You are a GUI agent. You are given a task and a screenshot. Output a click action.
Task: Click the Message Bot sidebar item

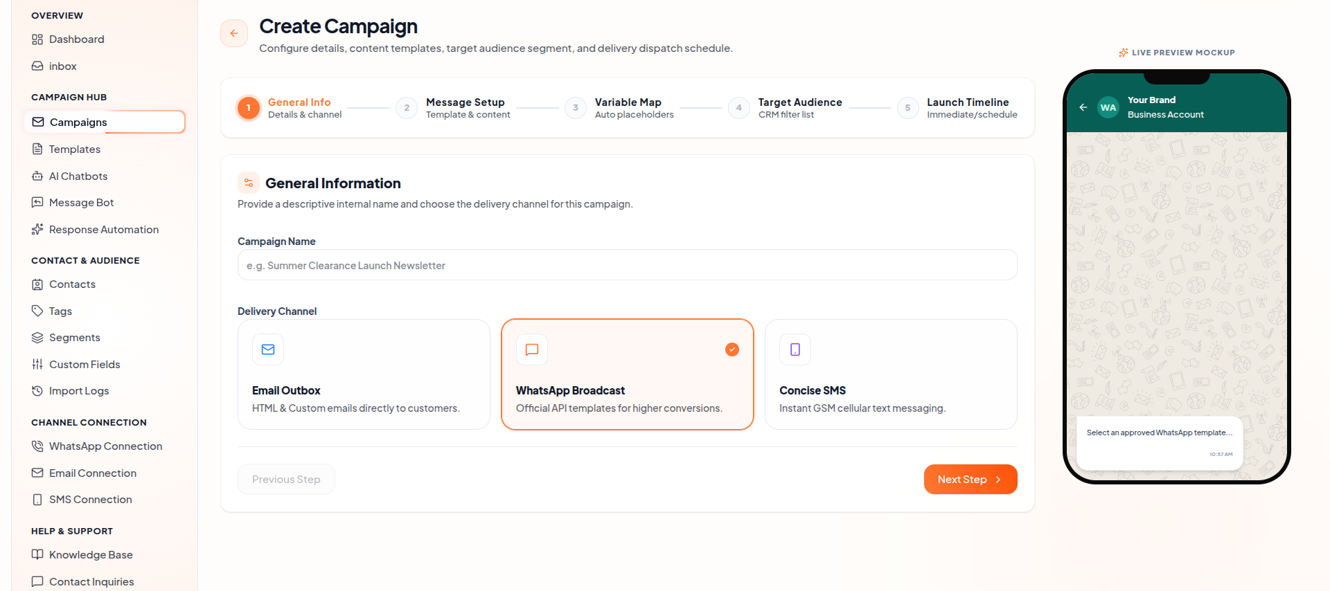[x=105, y=203]
